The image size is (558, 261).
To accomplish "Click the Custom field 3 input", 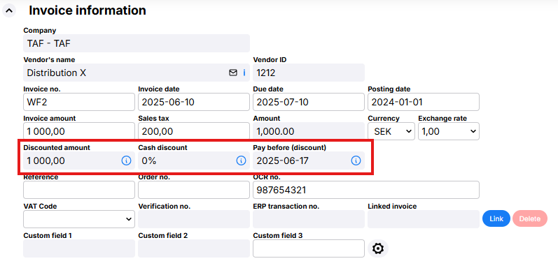I will tap(309, 248).
